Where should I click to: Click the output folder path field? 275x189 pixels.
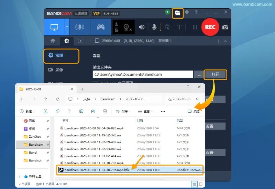pos(143,74)
